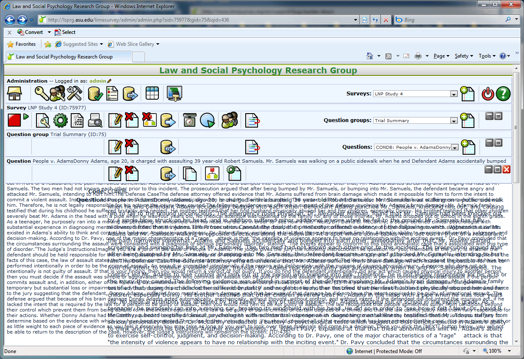The width and height of the screenshot is (524, 359).
Task: Open the Surveys dropdown list
Action: tap(453, 94)
